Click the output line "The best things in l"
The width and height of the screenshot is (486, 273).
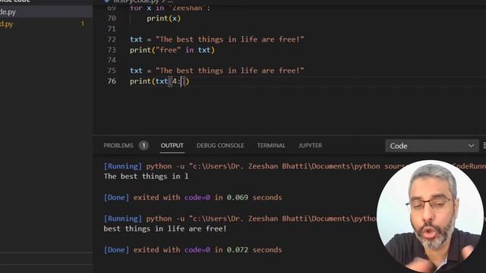click(x=146, y=177)
